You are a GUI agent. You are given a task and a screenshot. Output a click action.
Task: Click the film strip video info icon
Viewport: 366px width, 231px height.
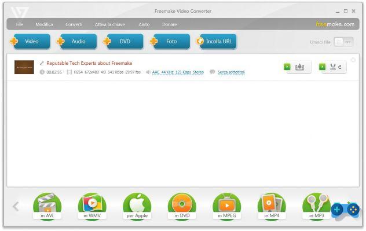[x=69, y=72]
